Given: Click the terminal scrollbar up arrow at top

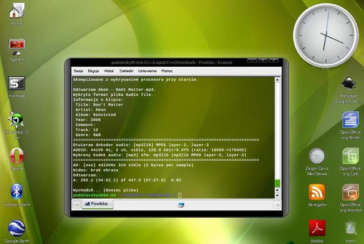Looking at the screenshot, I should (277, 80).
